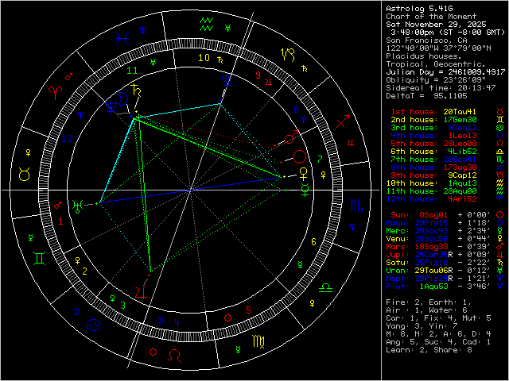Click house number 11 in the wheel
The image size is (509, 381).
click(x=132, y=71)
